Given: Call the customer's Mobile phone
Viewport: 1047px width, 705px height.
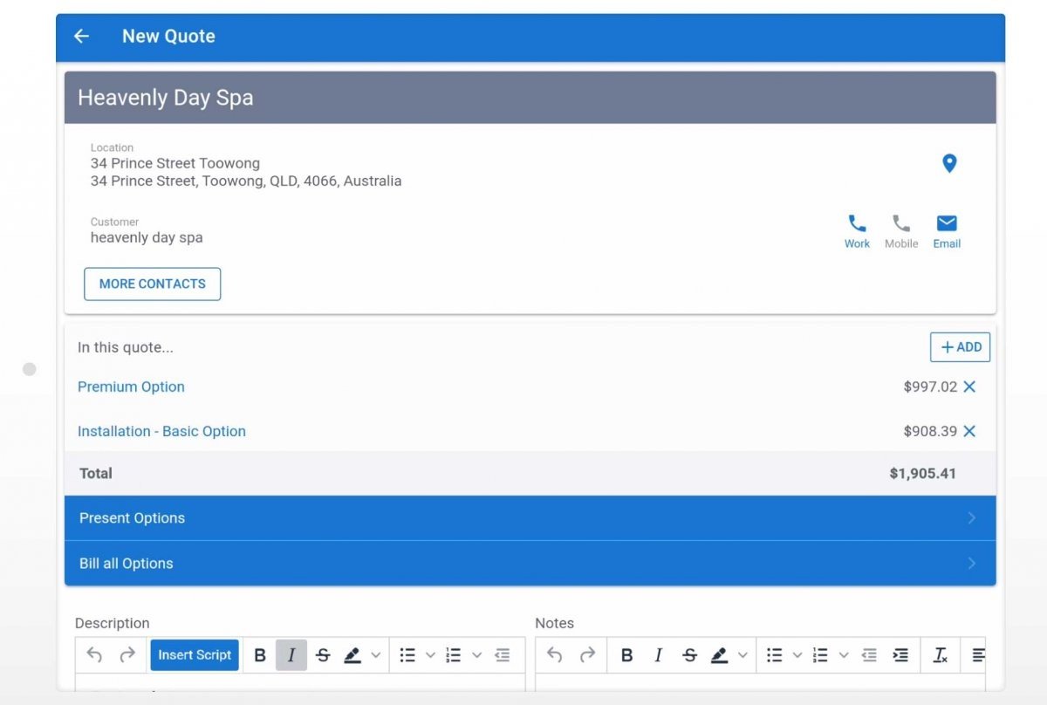Looking at the screenshot, I should click(901, 231).
